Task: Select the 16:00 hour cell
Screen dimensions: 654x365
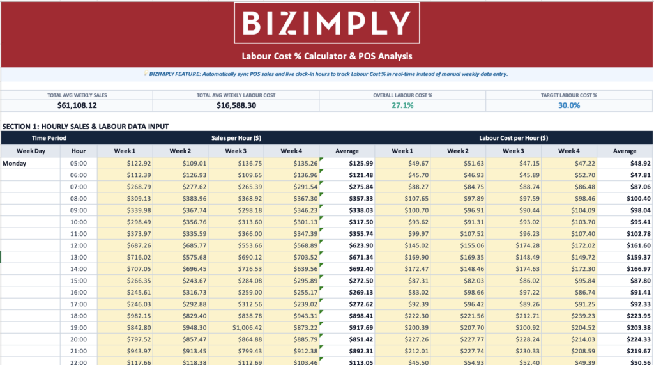Action: point(79,292)
